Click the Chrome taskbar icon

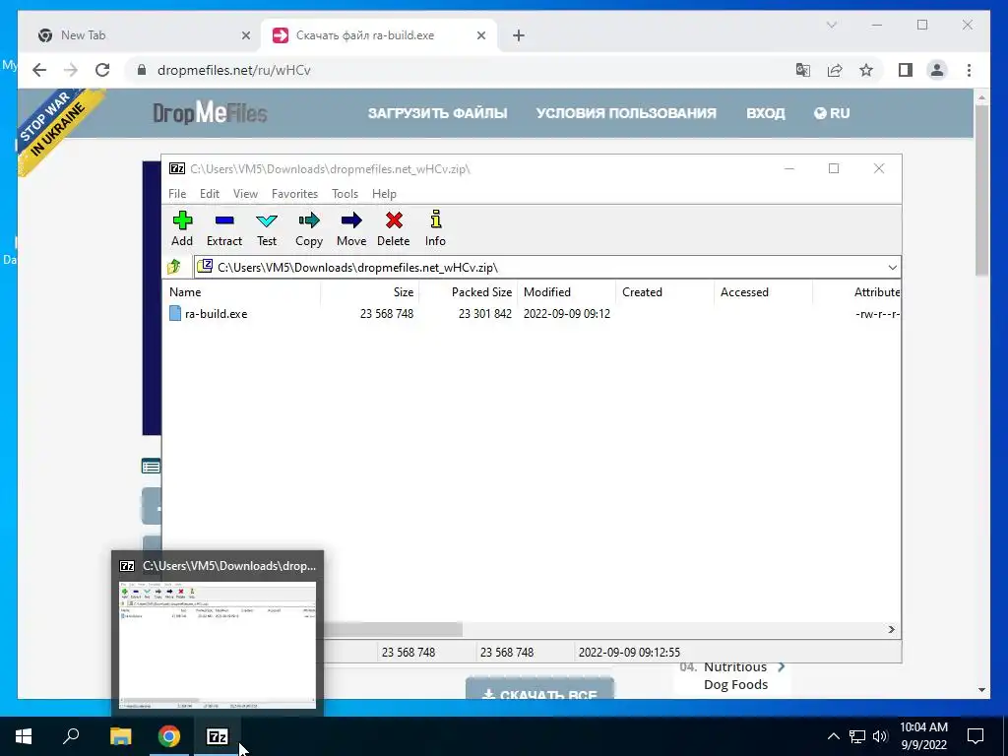[169, 736]
